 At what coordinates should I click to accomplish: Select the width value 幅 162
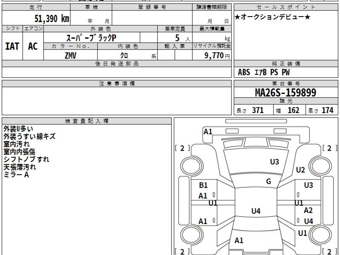pos(288,110)
